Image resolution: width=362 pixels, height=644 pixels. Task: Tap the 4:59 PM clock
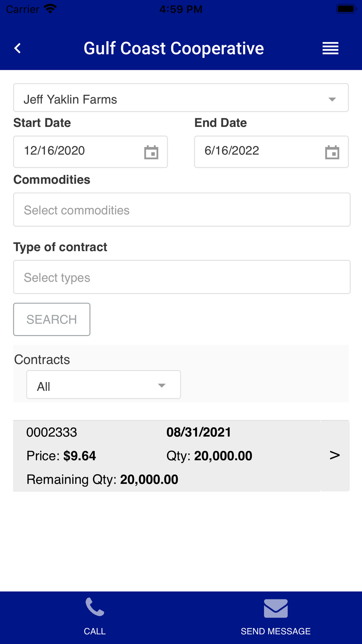pos(181,9)
